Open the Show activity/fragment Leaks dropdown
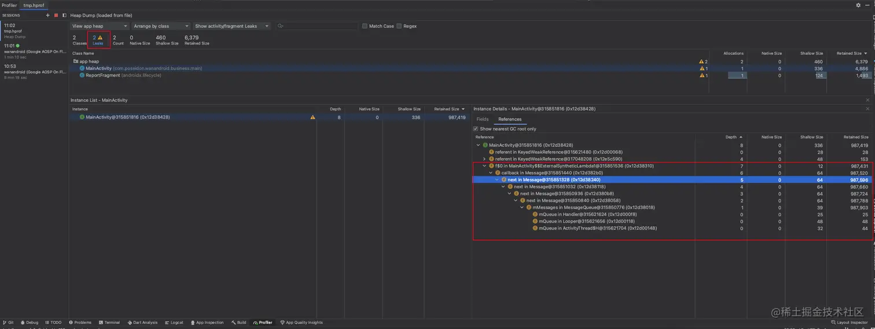Screen dimensions: 875x329 point(231,26)
